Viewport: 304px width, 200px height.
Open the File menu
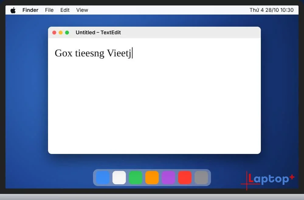click(x=49, y=10)
